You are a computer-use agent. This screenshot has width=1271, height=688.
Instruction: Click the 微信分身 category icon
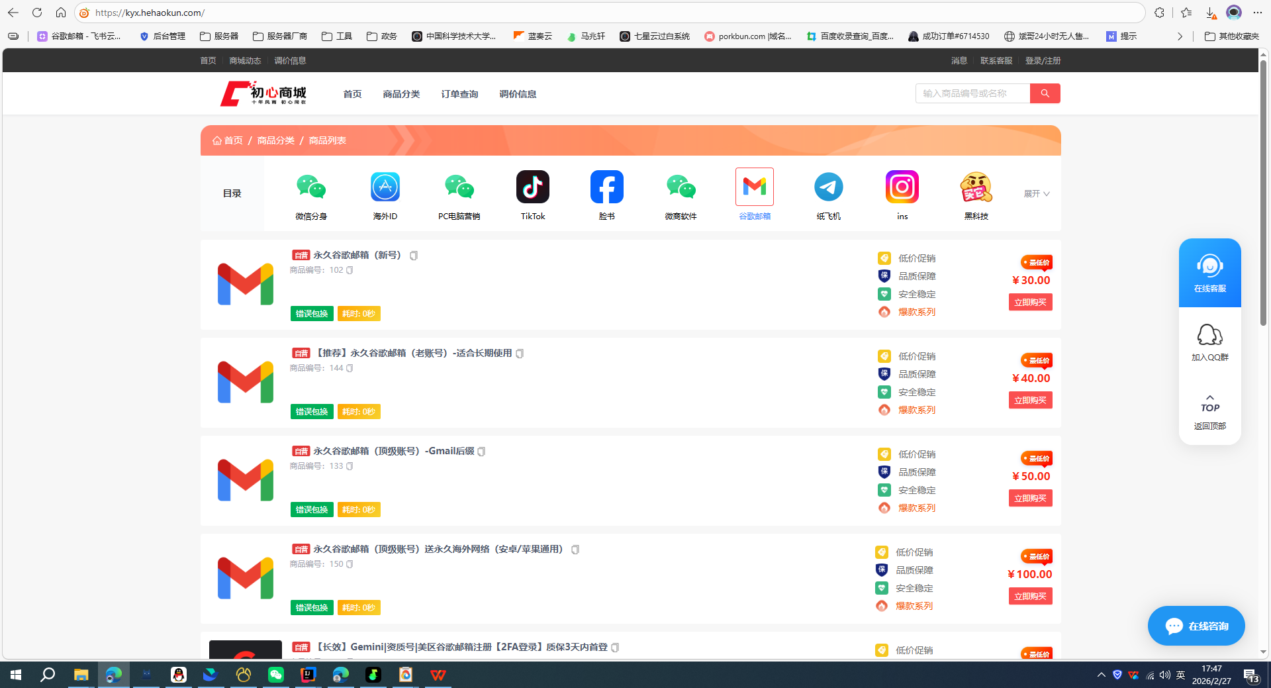[x=310, y=187]
